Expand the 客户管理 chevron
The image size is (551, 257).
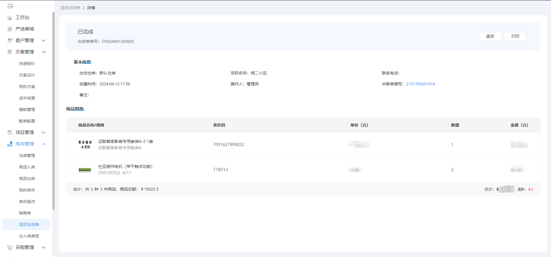coord(44,41)
